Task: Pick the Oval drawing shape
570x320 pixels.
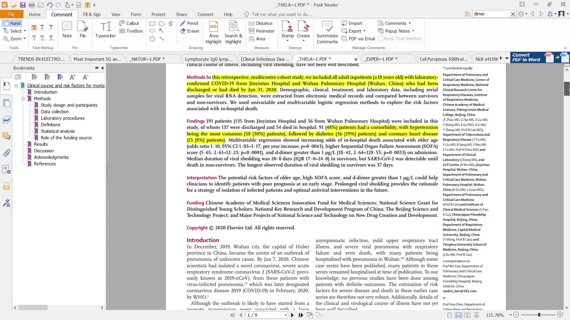Action: click(152, 31)
